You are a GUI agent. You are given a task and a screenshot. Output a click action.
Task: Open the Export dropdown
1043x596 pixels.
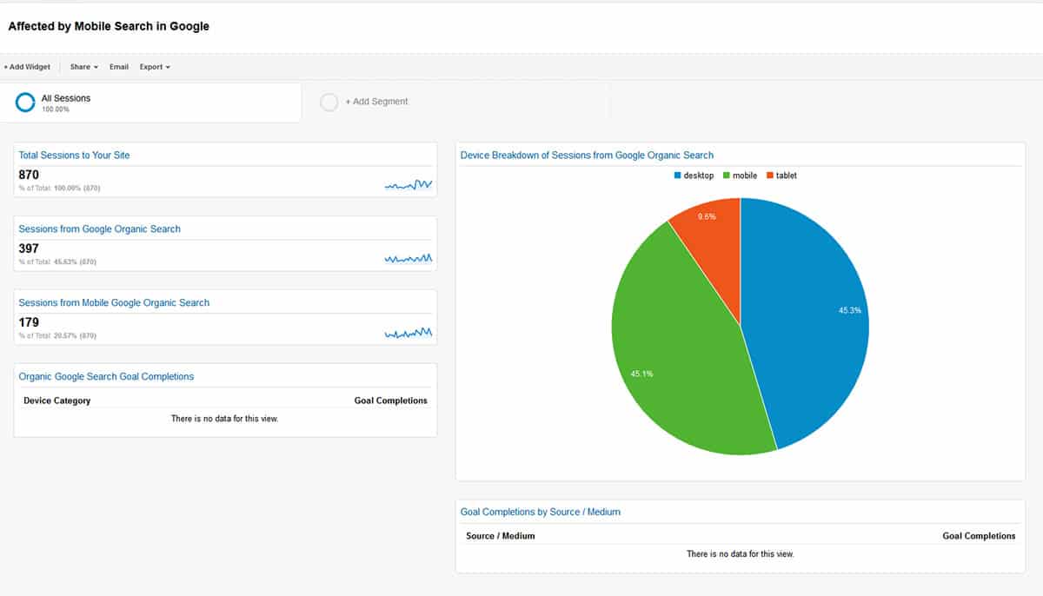click(x=154, y=66)
